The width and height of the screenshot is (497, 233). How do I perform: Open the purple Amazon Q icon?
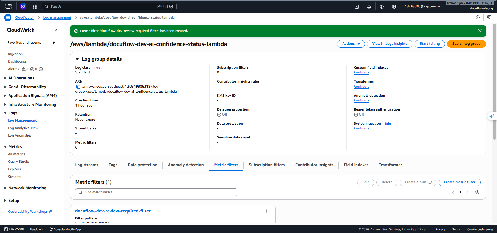point(23,6)
